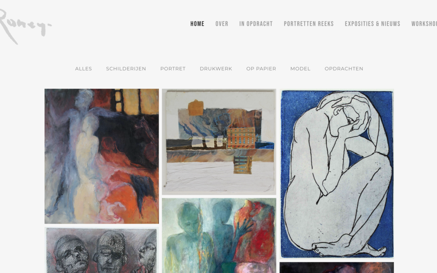Screen dimensions: 437x273
Task: Open the angel figures painting thumbnail
Action: pyautogui.click(x=102, y=156)
